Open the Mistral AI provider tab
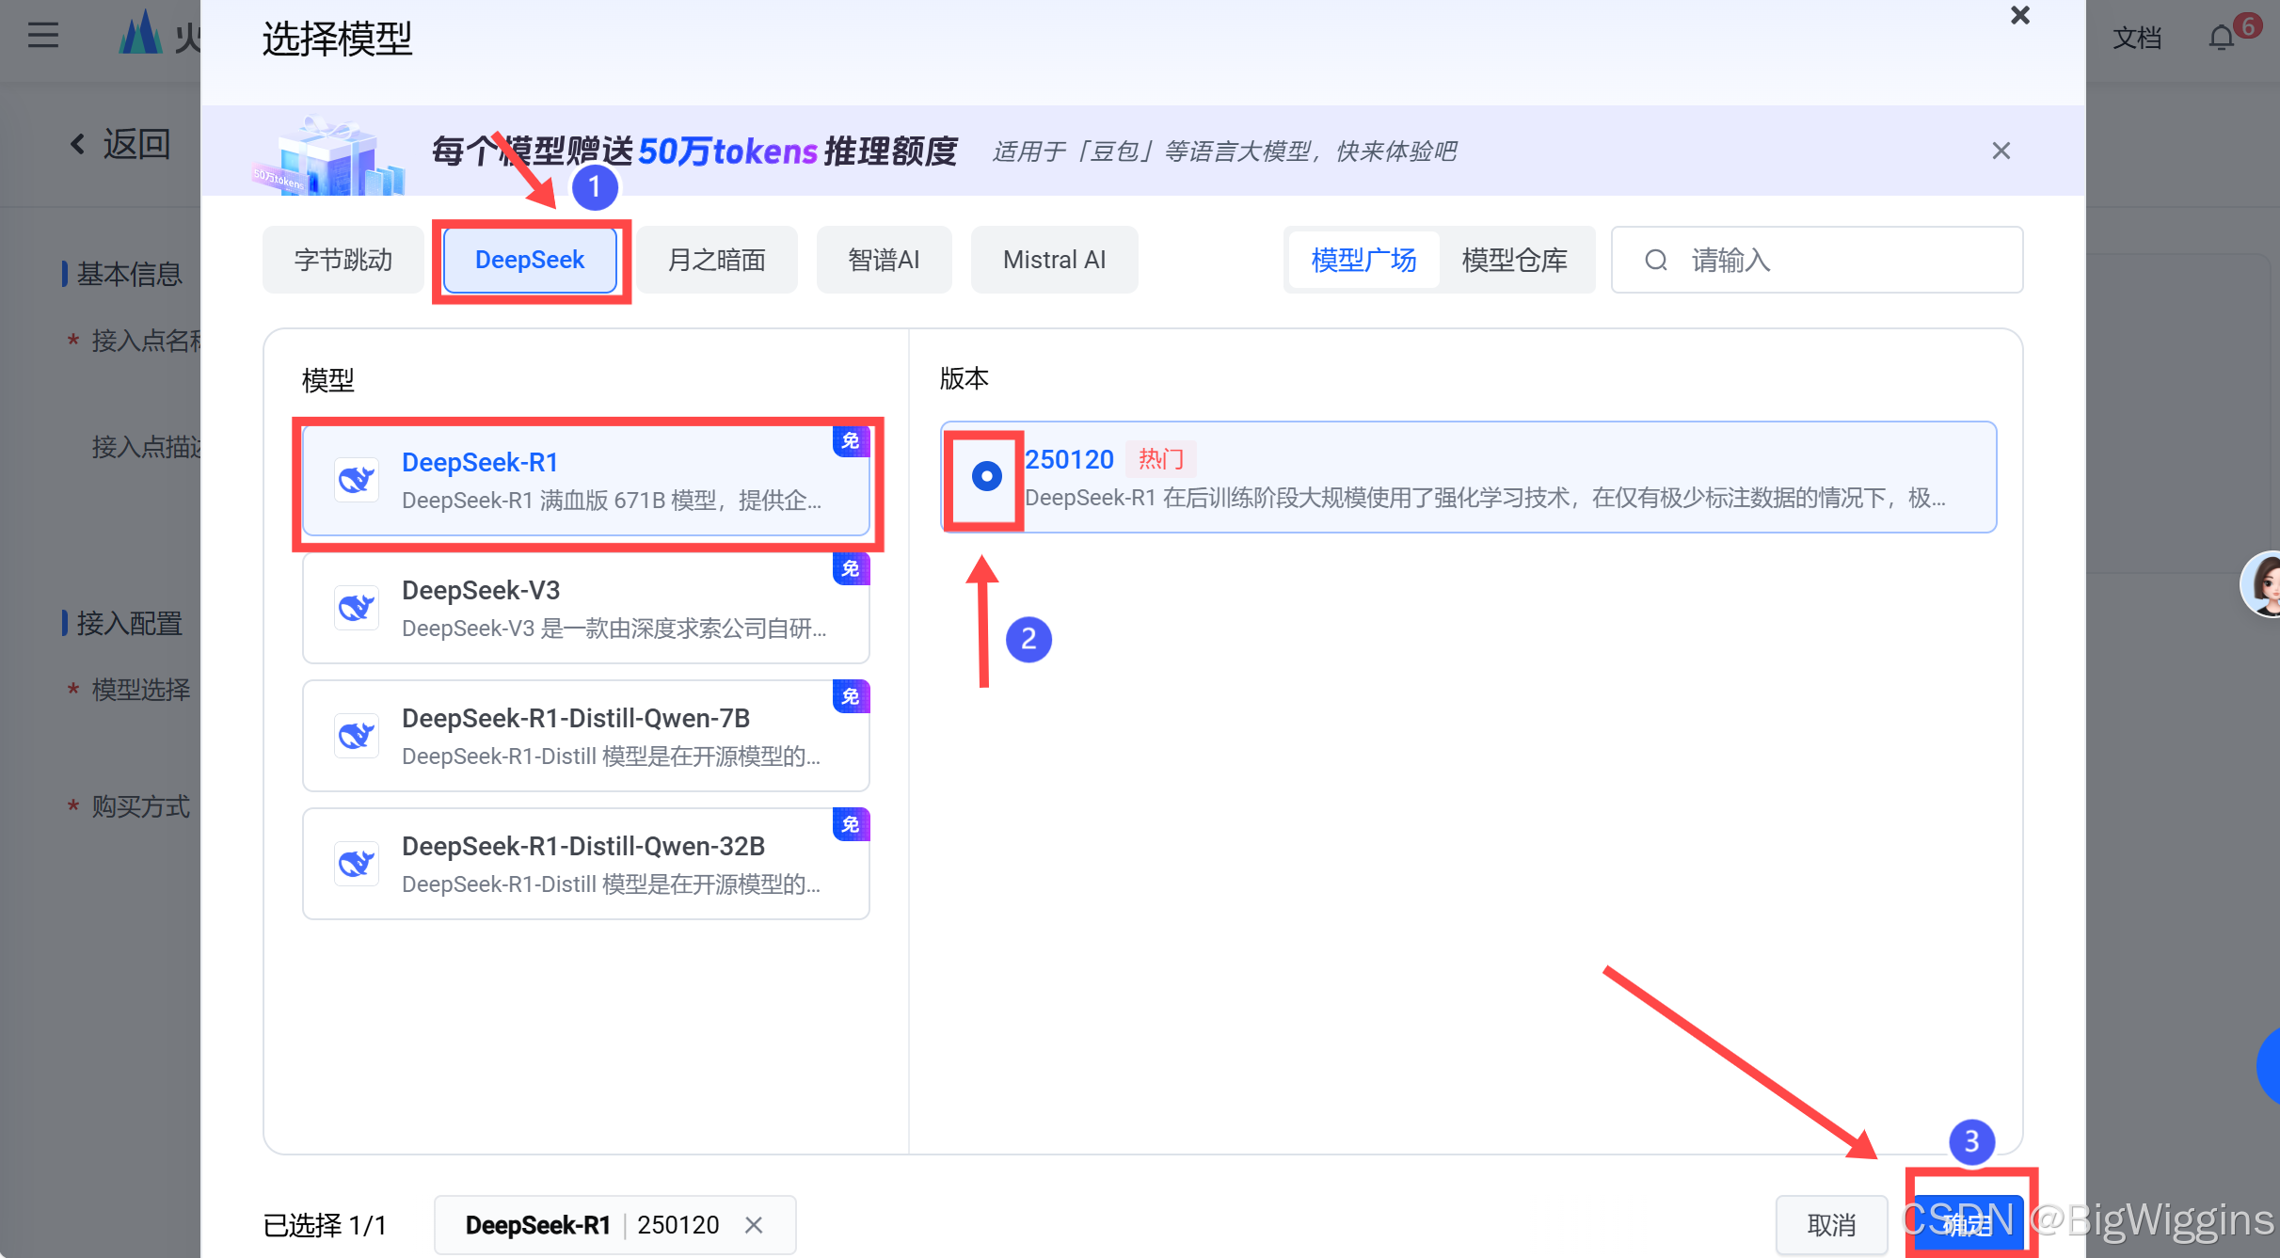This screenshot has width=2280, height=1258. point(1054,260)
